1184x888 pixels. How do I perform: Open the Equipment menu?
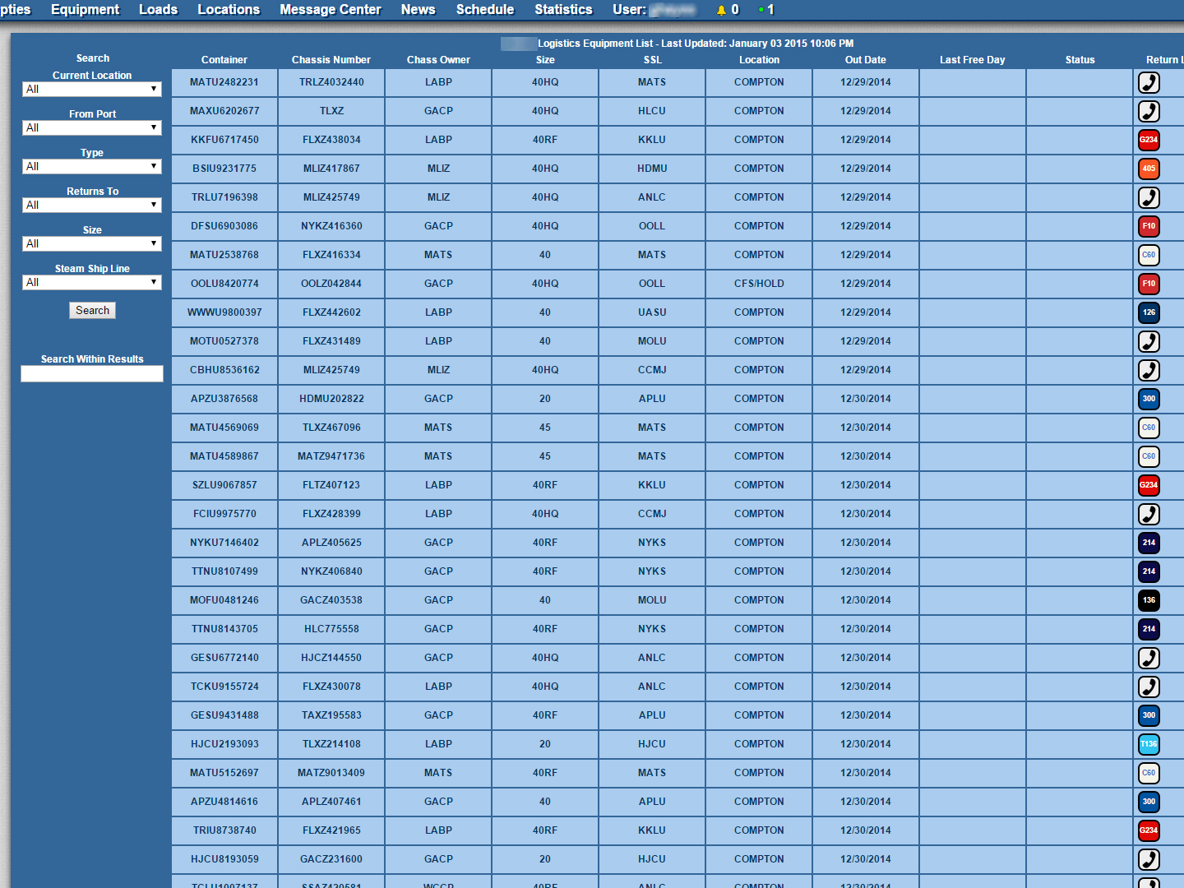tap(85, 10)
